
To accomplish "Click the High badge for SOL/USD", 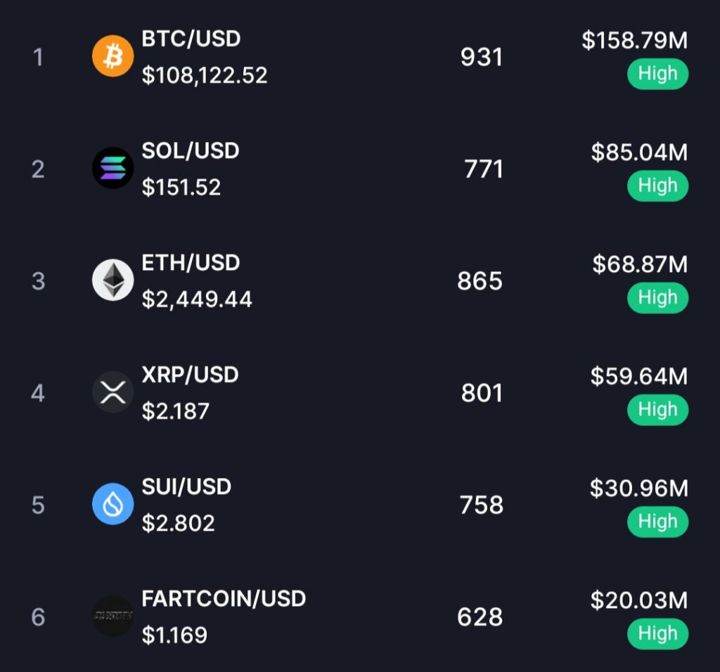I will (x=657, y=186).
